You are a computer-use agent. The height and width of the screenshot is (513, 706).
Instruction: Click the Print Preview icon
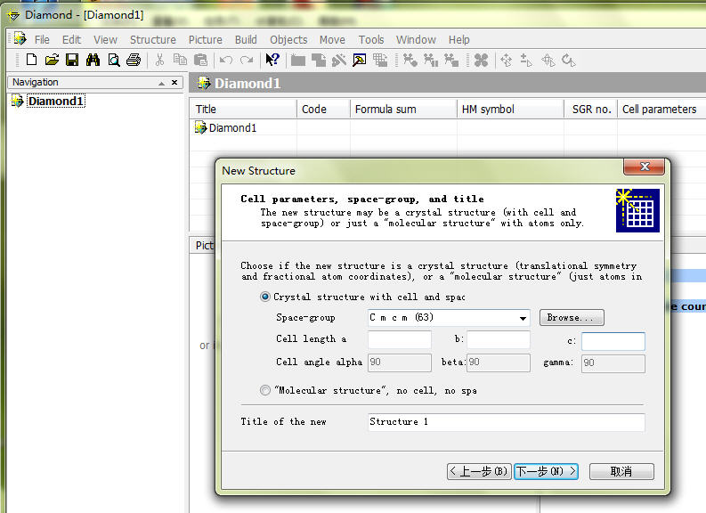pos(113,60)
